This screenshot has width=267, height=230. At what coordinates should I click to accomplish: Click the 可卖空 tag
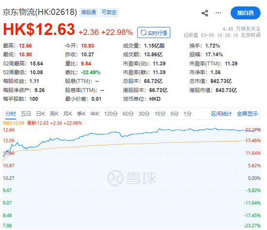[109, 12]
